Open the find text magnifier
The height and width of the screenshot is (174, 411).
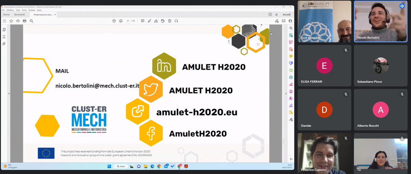coord(31,21)
